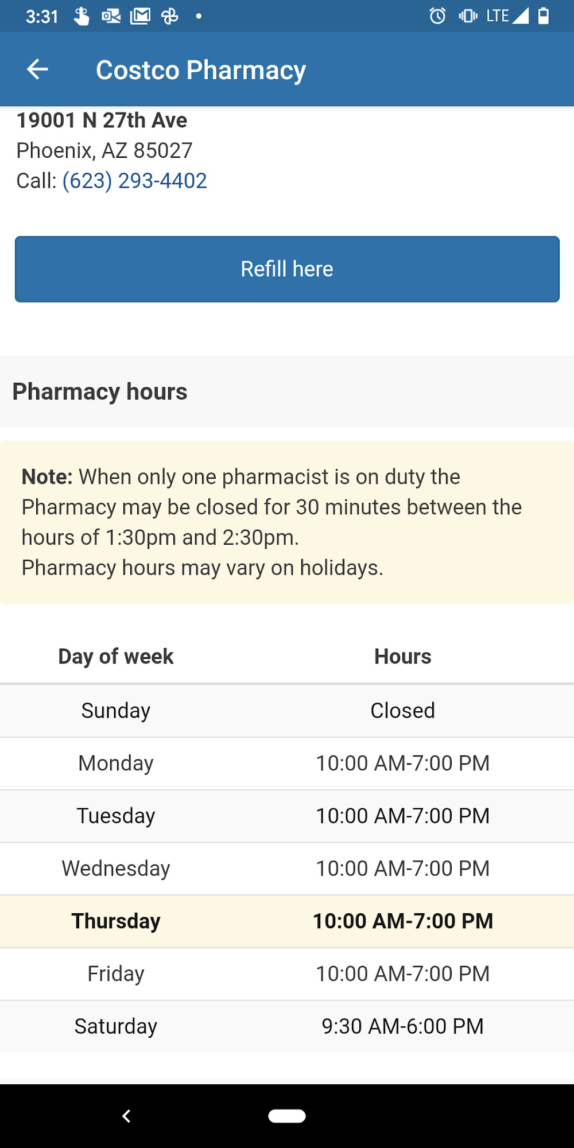
Task: Tap the Sunday Closed row
Action: tap(287, 711)
